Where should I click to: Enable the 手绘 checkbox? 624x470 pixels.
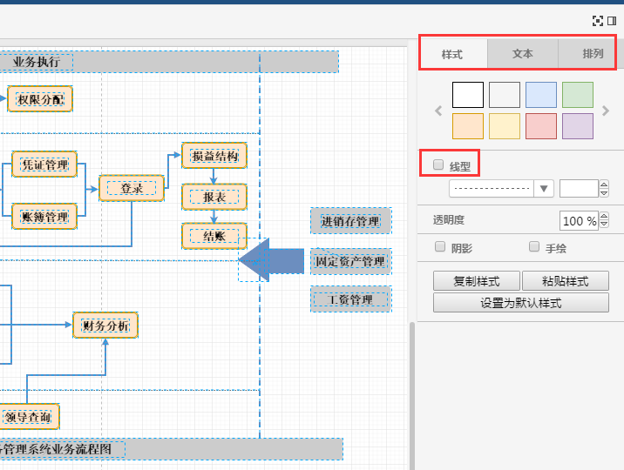click(534, 246)
